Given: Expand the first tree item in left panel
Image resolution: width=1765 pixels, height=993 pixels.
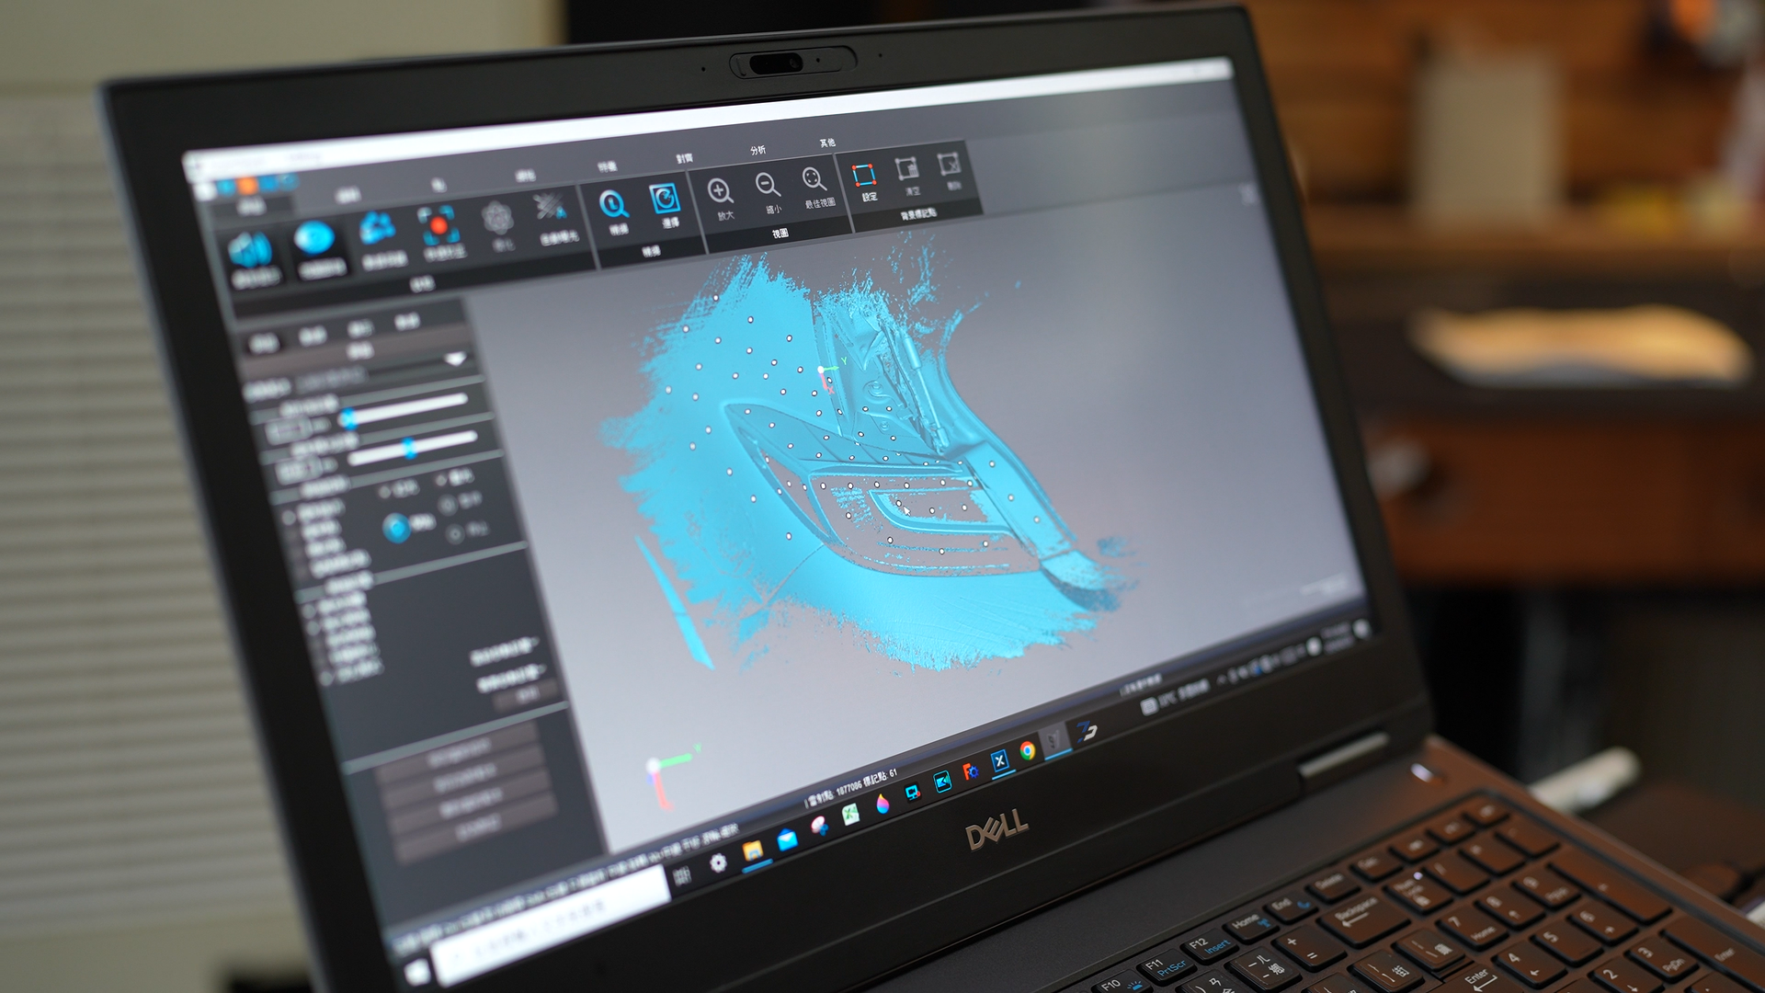Looking at the screenshot, I should click(290, 518).
